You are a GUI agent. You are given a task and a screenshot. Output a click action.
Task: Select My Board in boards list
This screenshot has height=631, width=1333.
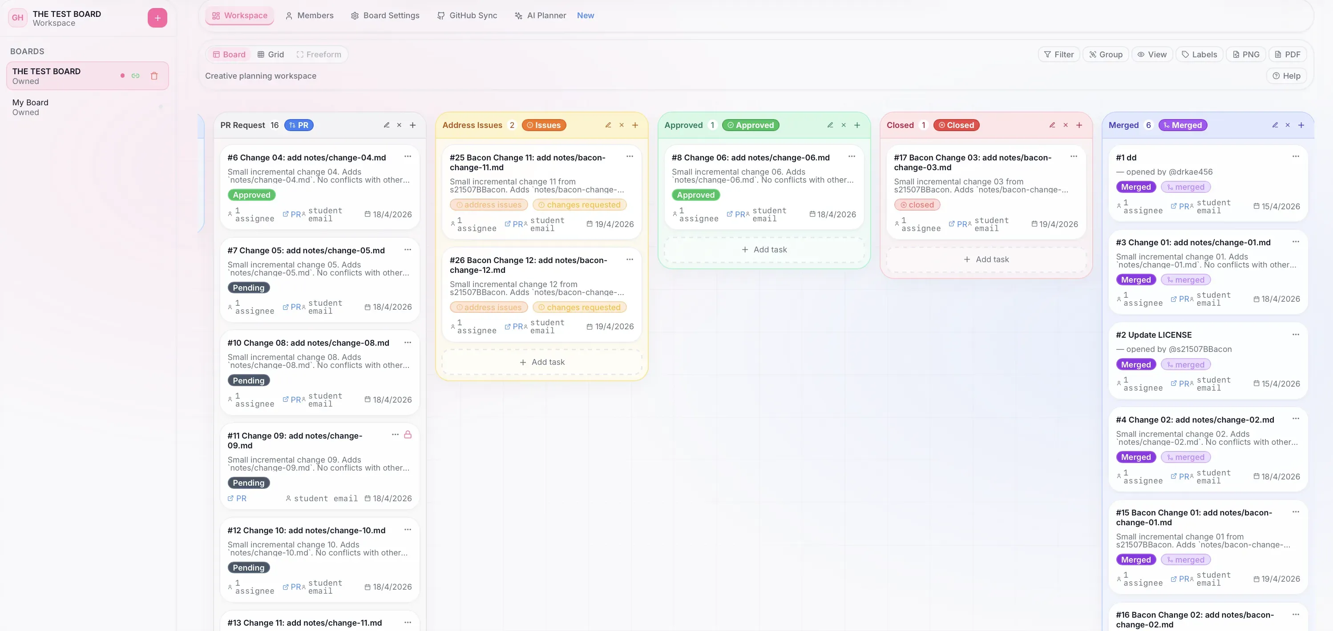(88, 107)
